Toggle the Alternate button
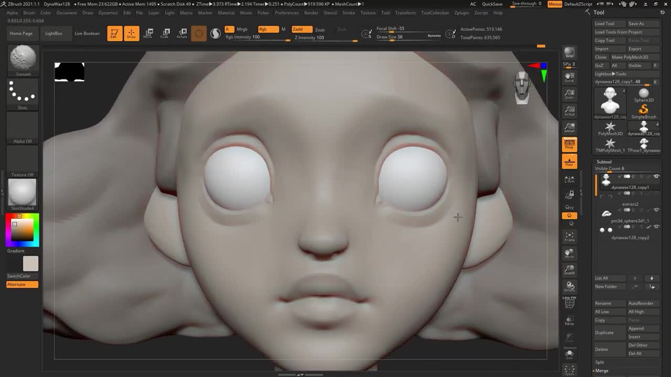The height and width of the screenshot is (377, 671). [x=22, y=284]
